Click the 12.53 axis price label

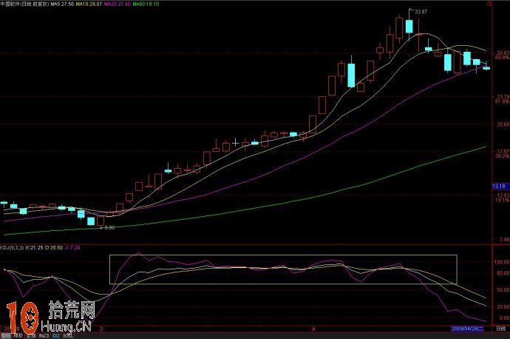tap(502, 195)
